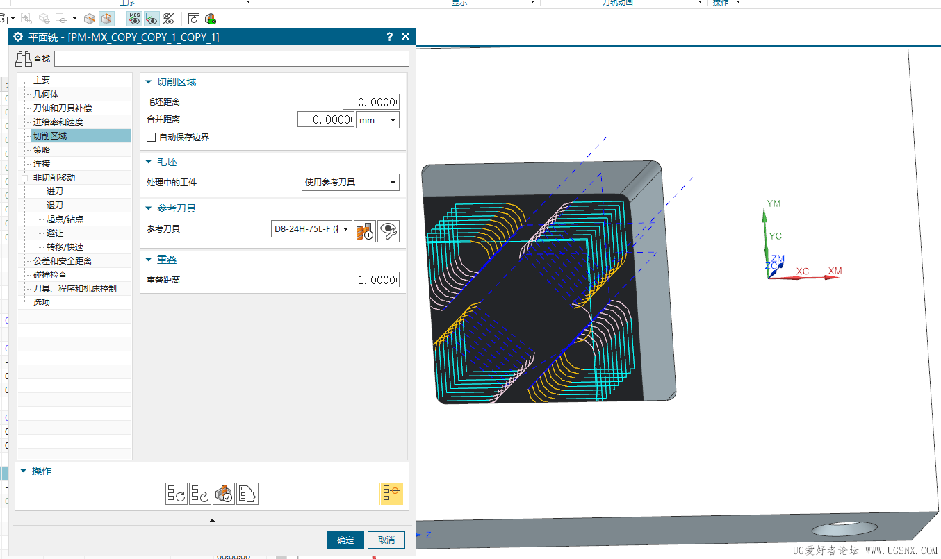Open the 处理中的工件 dropdown
941x559 pixels.
(350, 183)
